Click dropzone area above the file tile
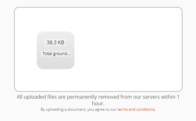Viewport: 196px width, 121px height. coord(56,19)
